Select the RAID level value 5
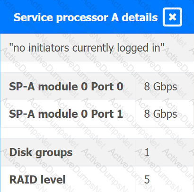 tap(147, 180)
